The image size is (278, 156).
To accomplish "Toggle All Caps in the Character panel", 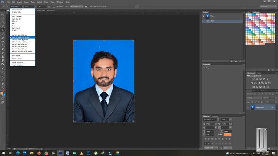I will click(212, 139).
